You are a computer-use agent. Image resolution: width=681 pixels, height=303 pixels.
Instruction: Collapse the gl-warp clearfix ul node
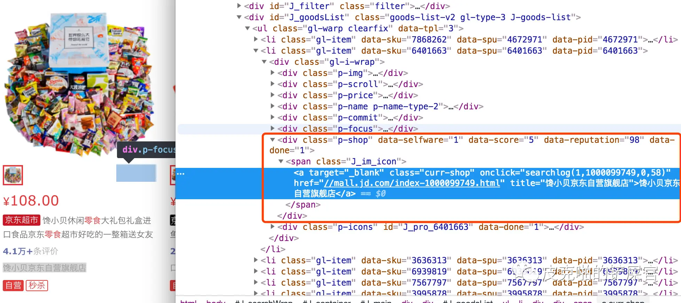pyautogui.click(x=247, y=28)
